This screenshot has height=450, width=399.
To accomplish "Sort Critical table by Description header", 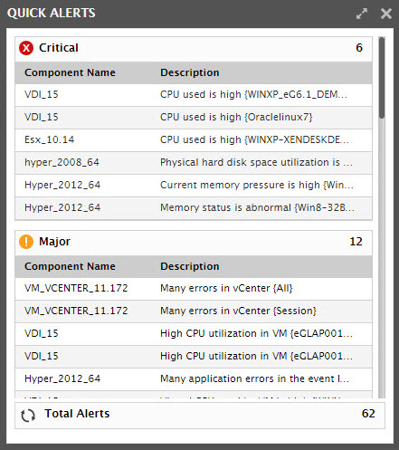I will point(190,72).
